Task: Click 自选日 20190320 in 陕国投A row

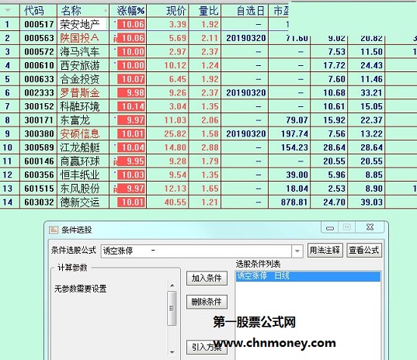Action: (246, 38)
